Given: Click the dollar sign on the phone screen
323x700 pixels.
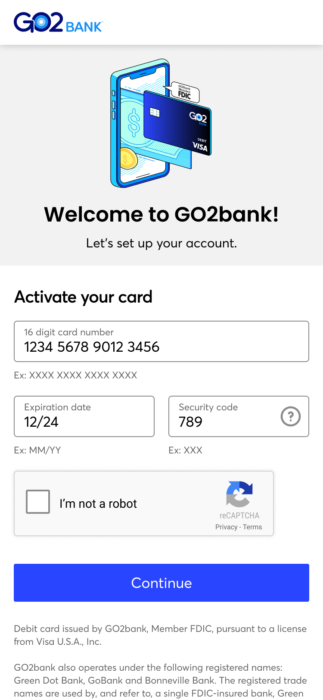Looking at the screenshot, I should click(134, 122).
